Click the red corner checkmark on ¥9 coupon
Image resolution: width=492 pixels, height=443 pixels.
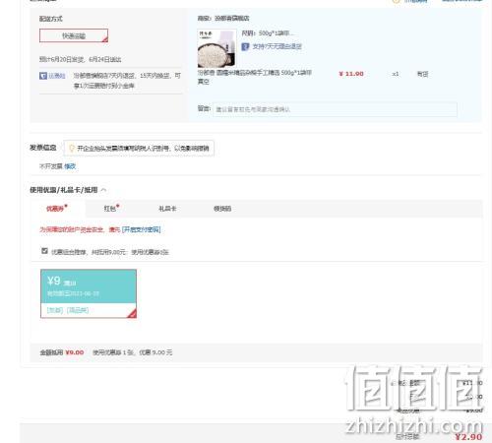tap(132, 314)
